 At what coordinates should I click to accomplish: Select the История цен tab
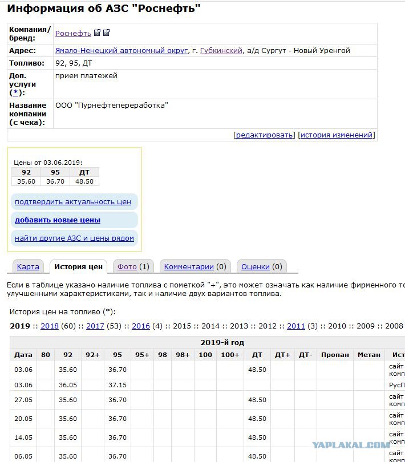[78, 267]
